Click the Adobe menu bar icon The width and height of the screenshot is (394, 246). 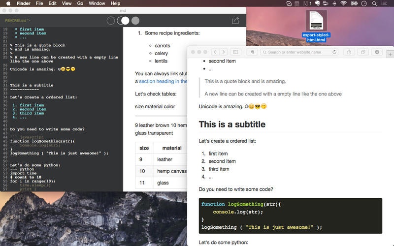point(307,3)
